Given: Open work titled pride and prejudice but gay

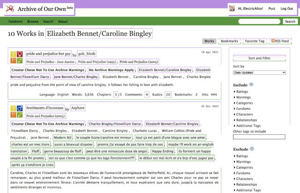Looking at the screenshot, I should [48, 54].
